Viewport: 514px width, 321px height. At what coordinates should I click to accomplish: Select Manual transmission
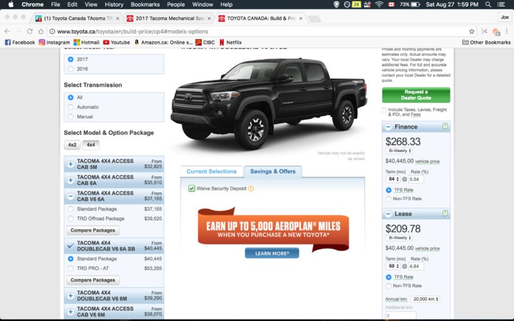71,117
